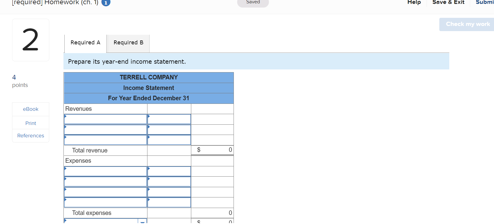Open the second revenue account name dropdown

(x=105, y=130)
